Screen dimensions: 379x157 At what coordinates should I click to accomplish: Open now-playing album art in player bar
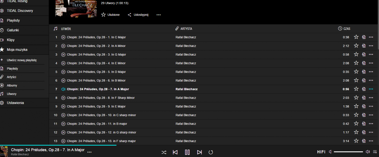pyautogui.click(x=4, y=151)
